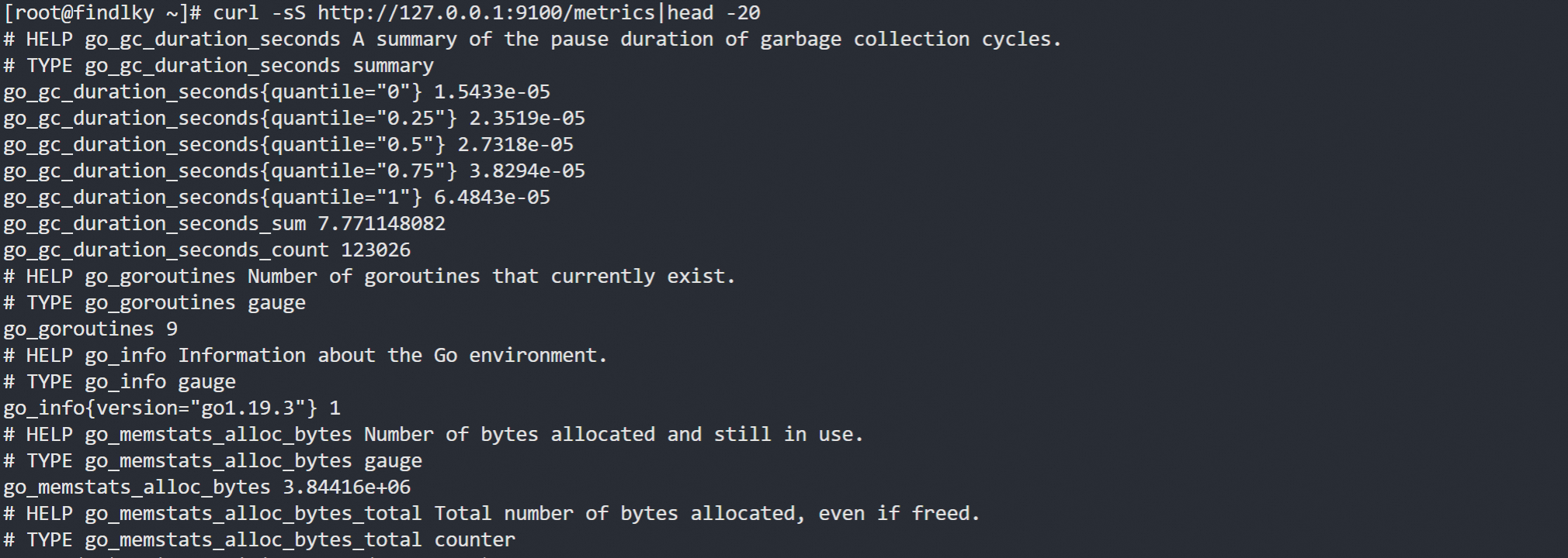Click the quantile="0" value 1.5433e-05
Image resolution: width=1568 pixels, height=558 pixels.
pyautogui.click(x=491, y=92)
